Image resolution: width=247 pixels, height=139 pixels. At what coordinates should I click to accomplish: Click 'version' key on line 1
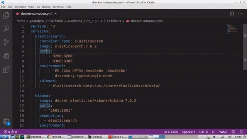(x=39, y=26)
